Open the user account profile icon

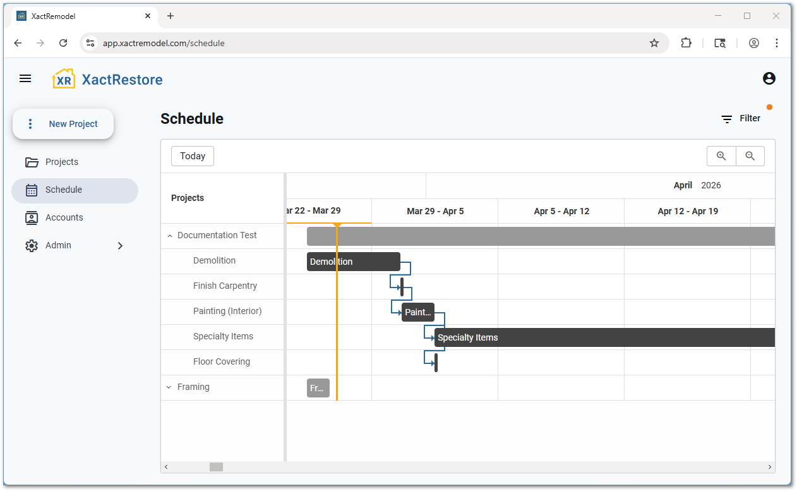769,78
